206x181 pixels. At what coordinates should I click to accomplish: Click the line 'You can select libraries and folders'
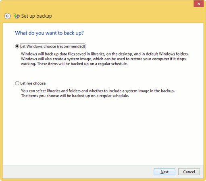[98, 91]
